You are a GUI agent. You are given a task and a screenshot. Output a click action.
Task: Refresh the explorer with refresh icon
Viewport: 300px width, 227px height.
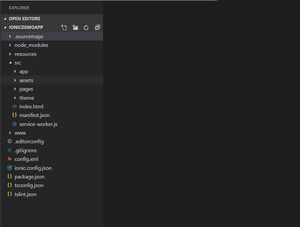[x=86, y=28]
